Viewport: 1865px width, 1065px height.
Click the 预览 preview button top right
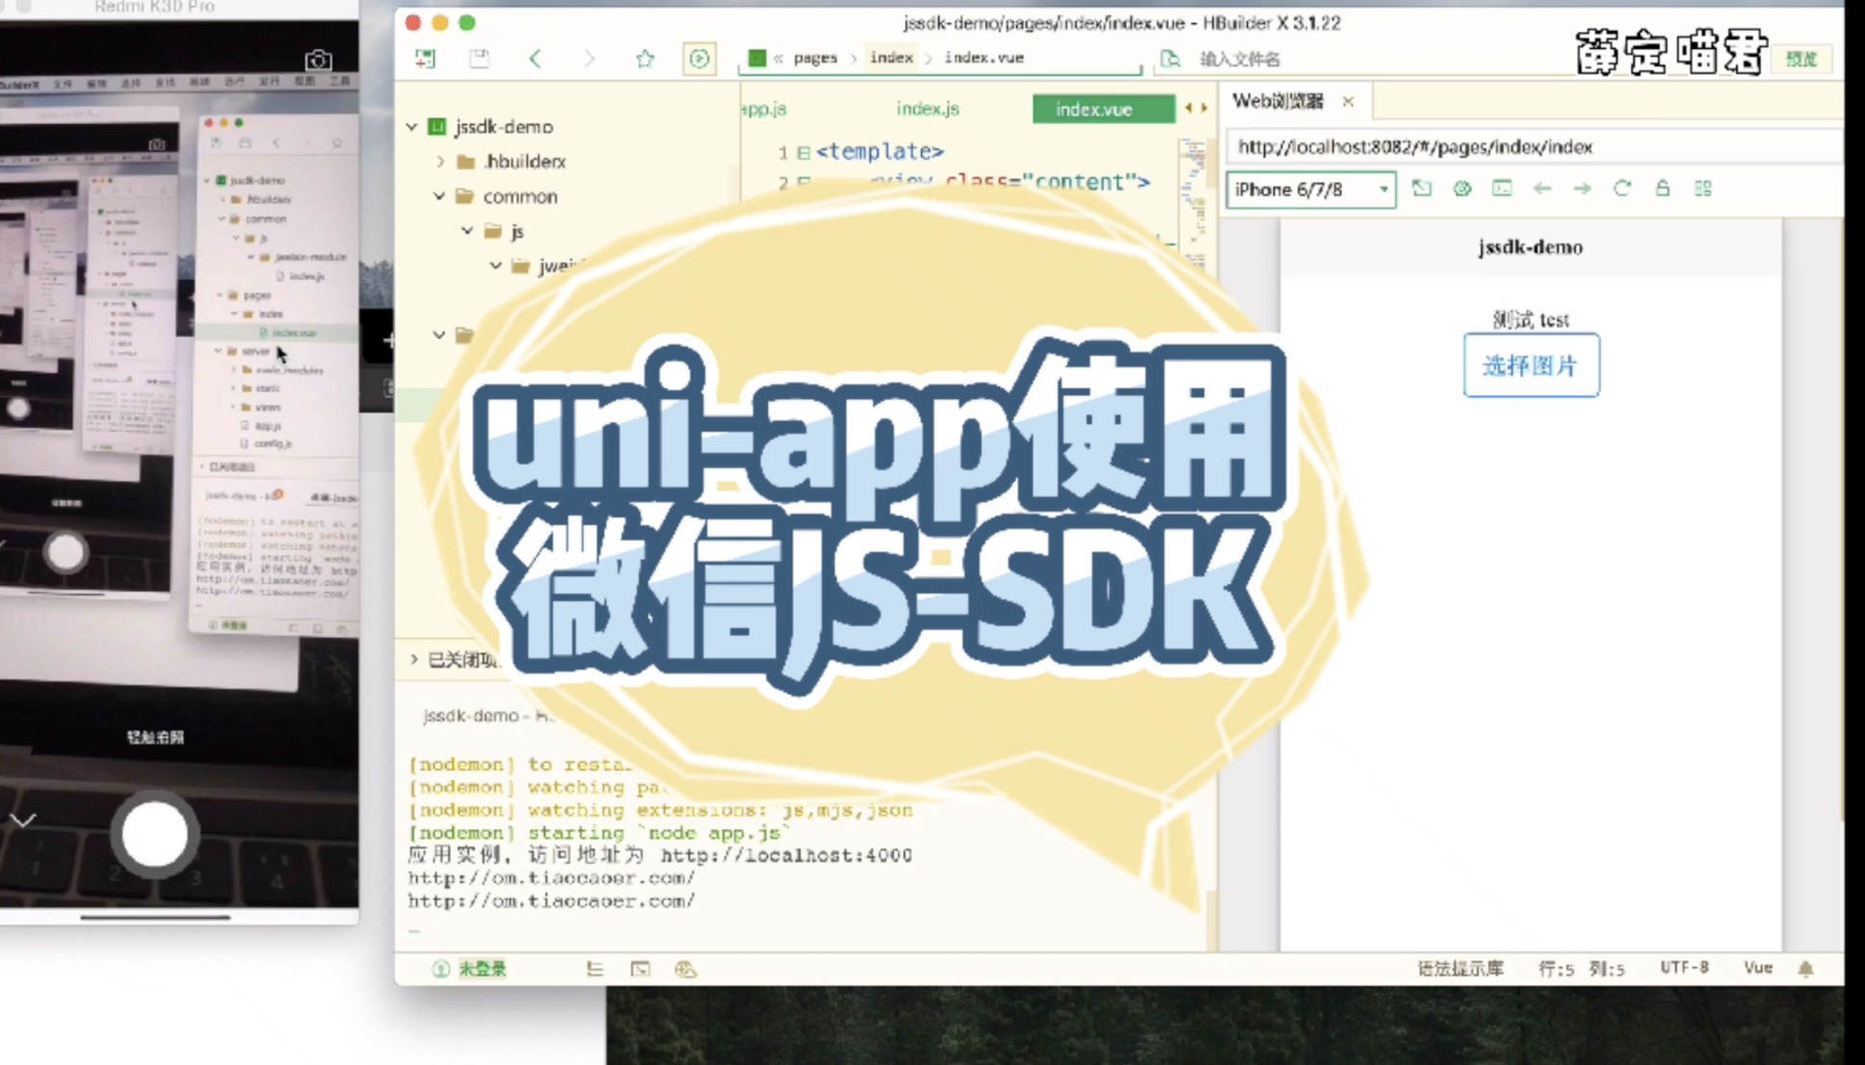pos(1801,59)
